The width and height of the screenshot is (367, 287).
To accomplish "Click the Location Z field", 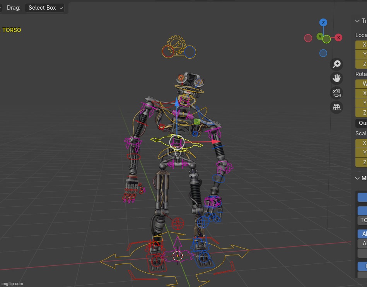I will coord(361,64).
